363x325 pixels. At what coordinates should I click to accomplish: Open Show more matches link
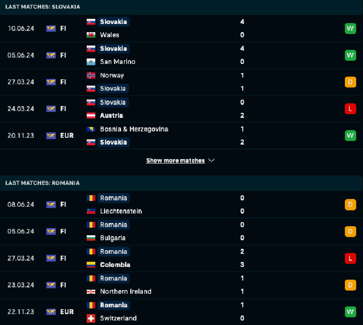pos(175,160)
